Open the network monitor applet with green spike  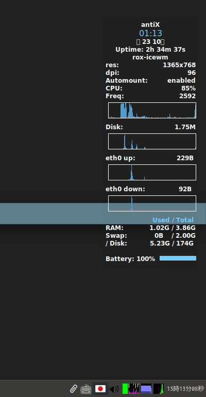(159, 389)
